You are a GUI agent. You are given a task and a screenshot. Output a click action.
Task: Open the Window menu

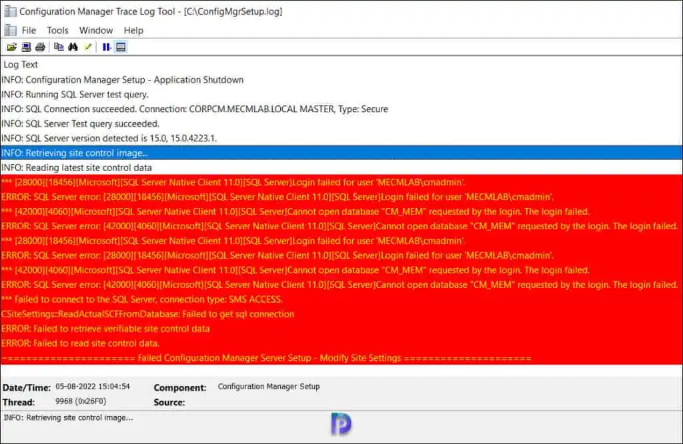[96, 31]
